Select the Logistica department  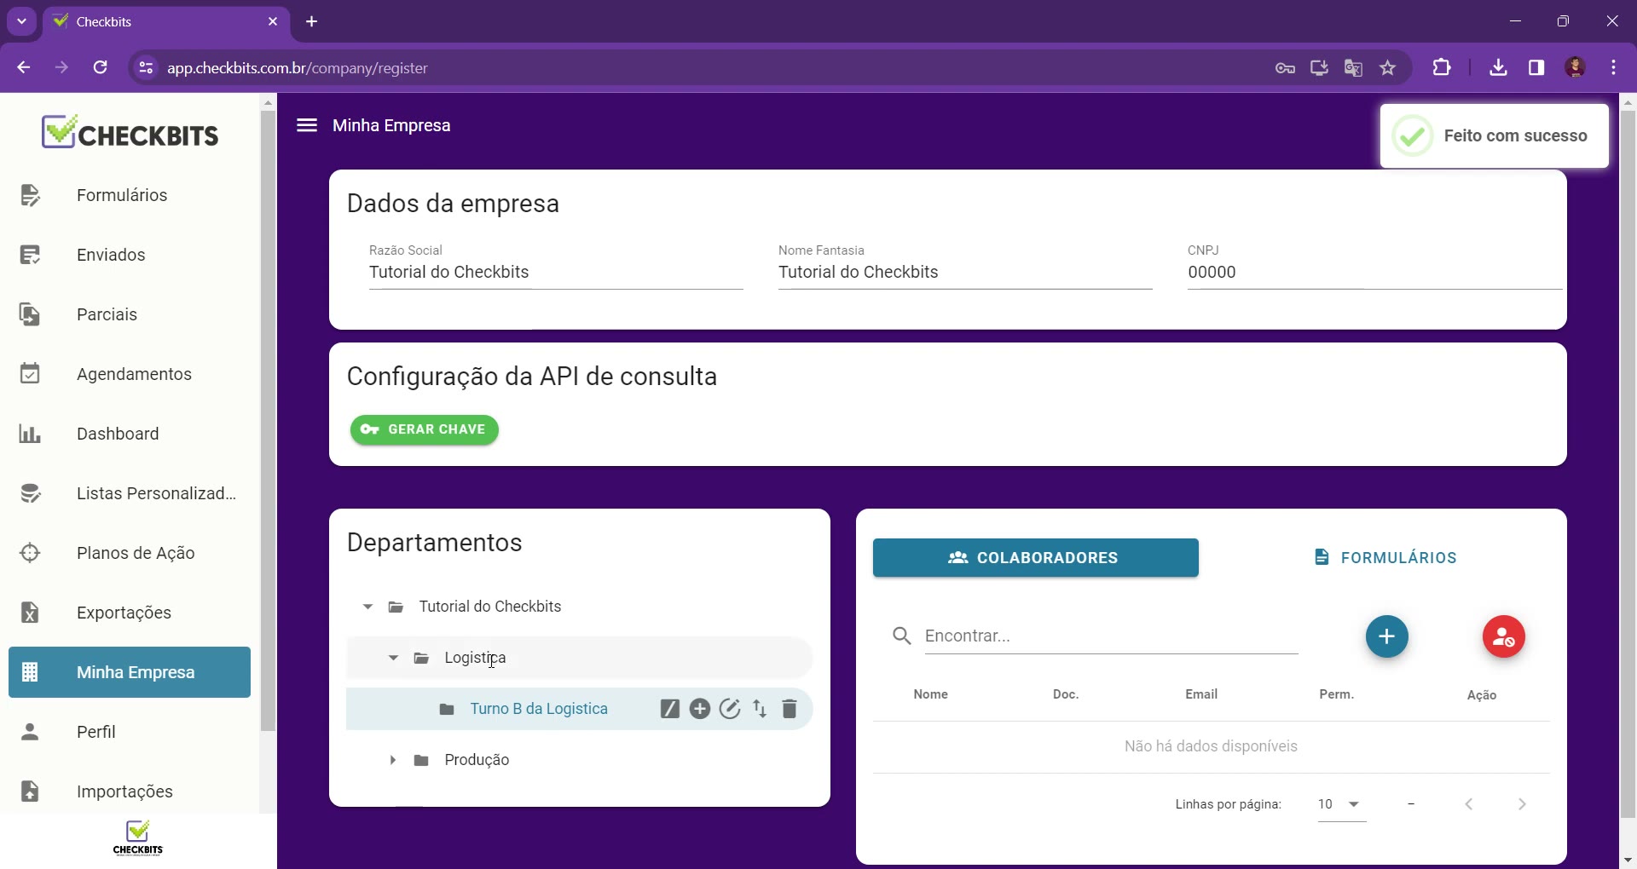click(475, 658)
